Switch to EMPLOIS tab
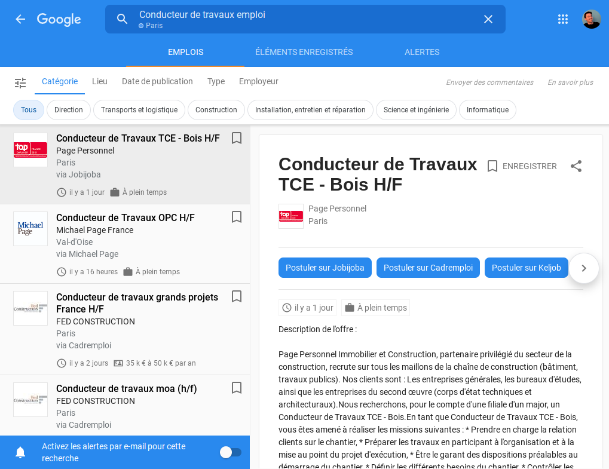 click(x=186, y=52)
